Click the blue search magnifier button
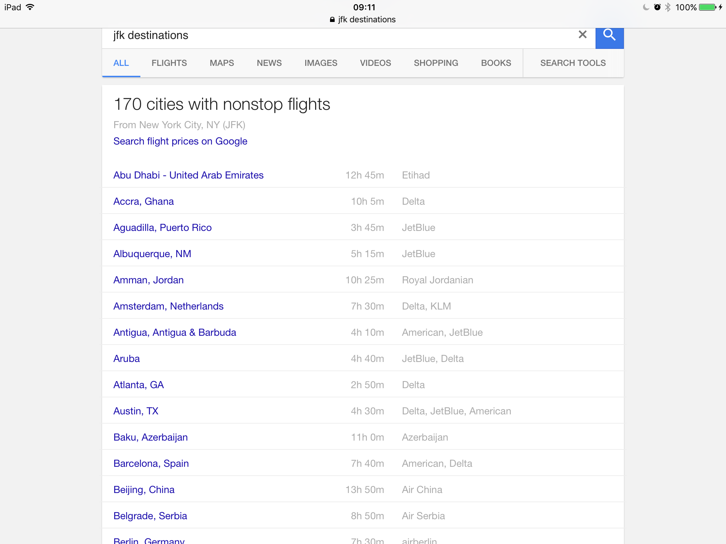This screenshot has width=726, height=544. tap(609, 35)
